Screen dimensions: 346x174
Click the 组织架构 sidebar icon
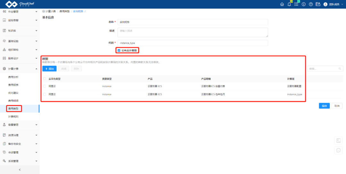[4, 50]
